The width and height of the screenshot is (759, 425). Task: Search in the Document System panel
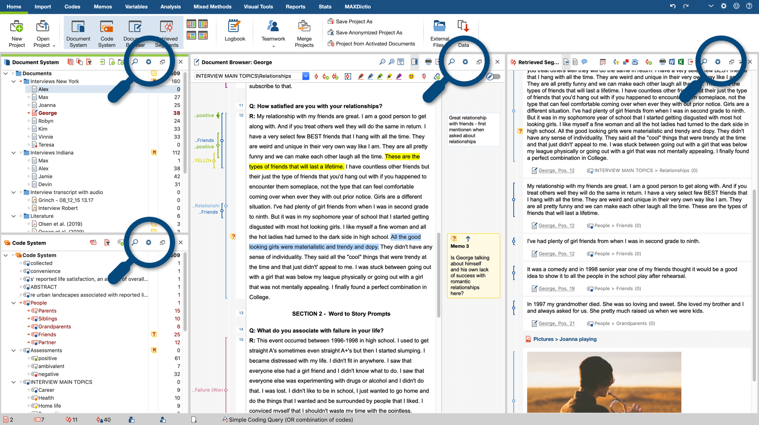tap(135, 62)
